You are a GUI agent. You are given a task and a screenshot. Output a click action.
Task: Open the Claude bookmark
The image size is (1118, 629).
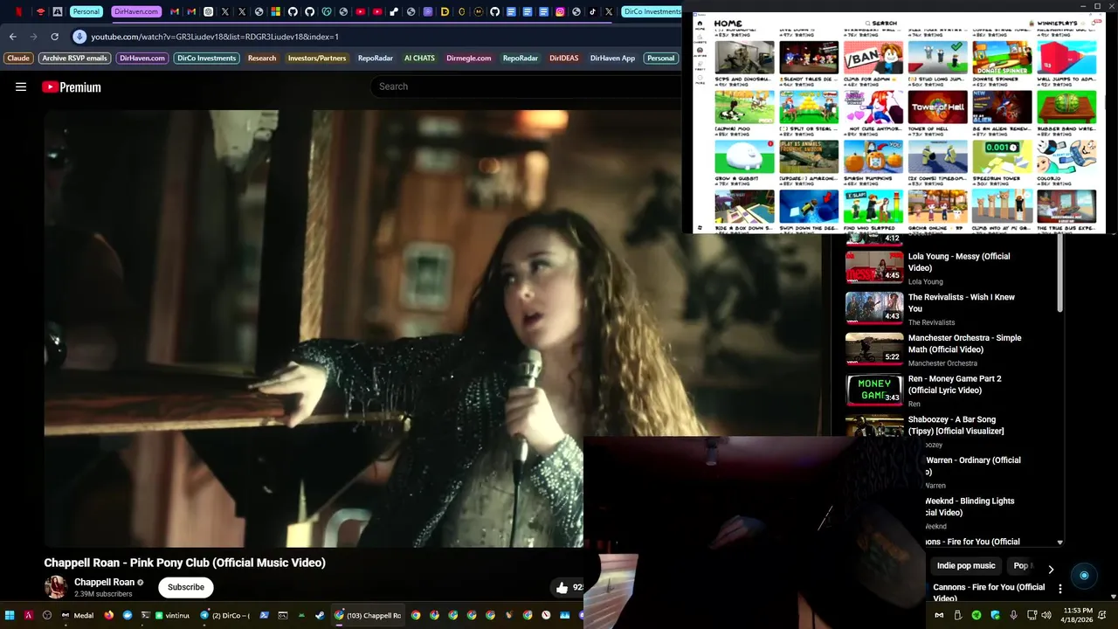click(18, 59)
